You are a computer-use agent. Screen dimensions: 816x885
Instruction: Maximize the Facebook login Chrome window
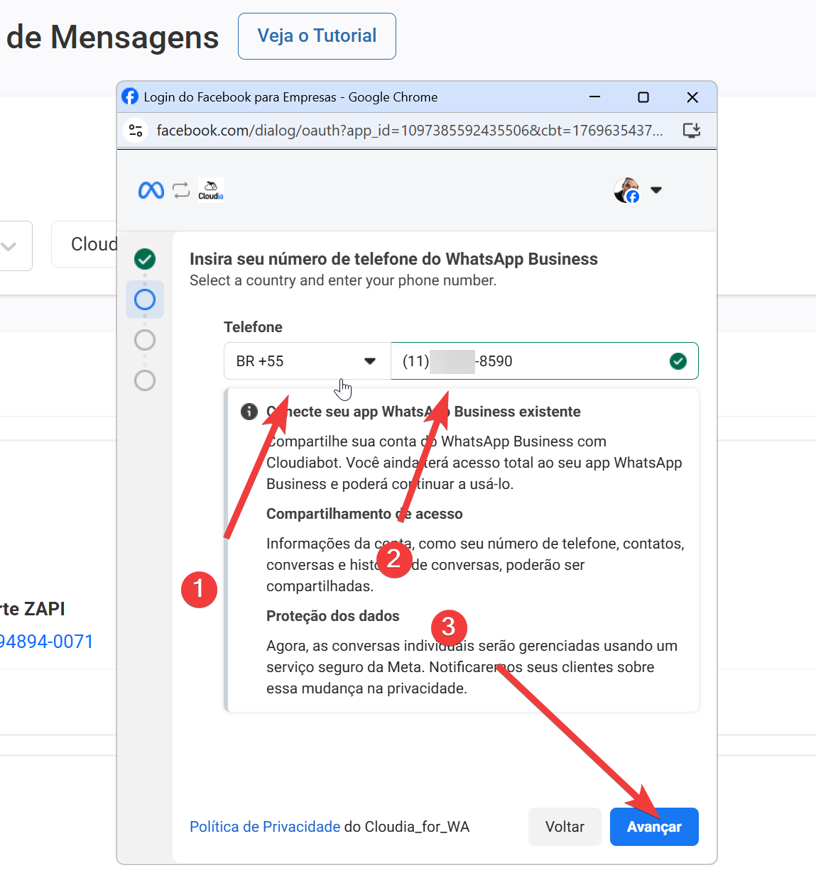643,97
